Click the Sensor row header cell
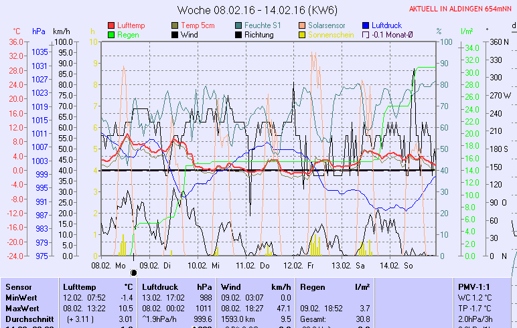 19,286
